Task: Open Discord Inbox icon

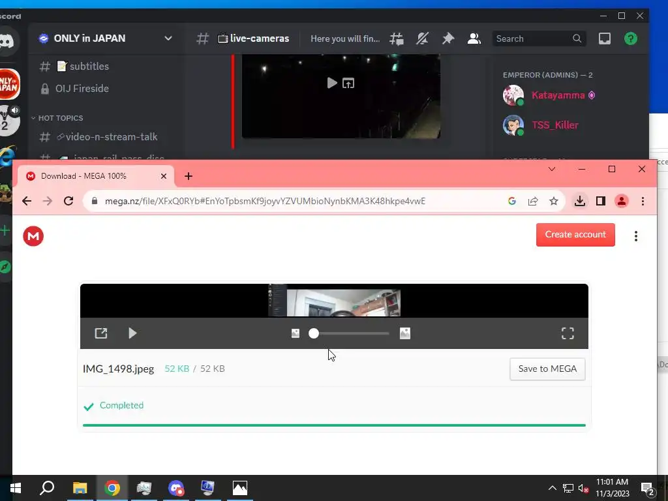Action: coord(605,38)
